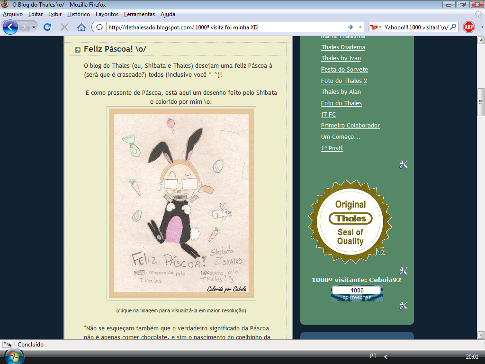Click the wrench edit icon below the post list

point(403,164)
